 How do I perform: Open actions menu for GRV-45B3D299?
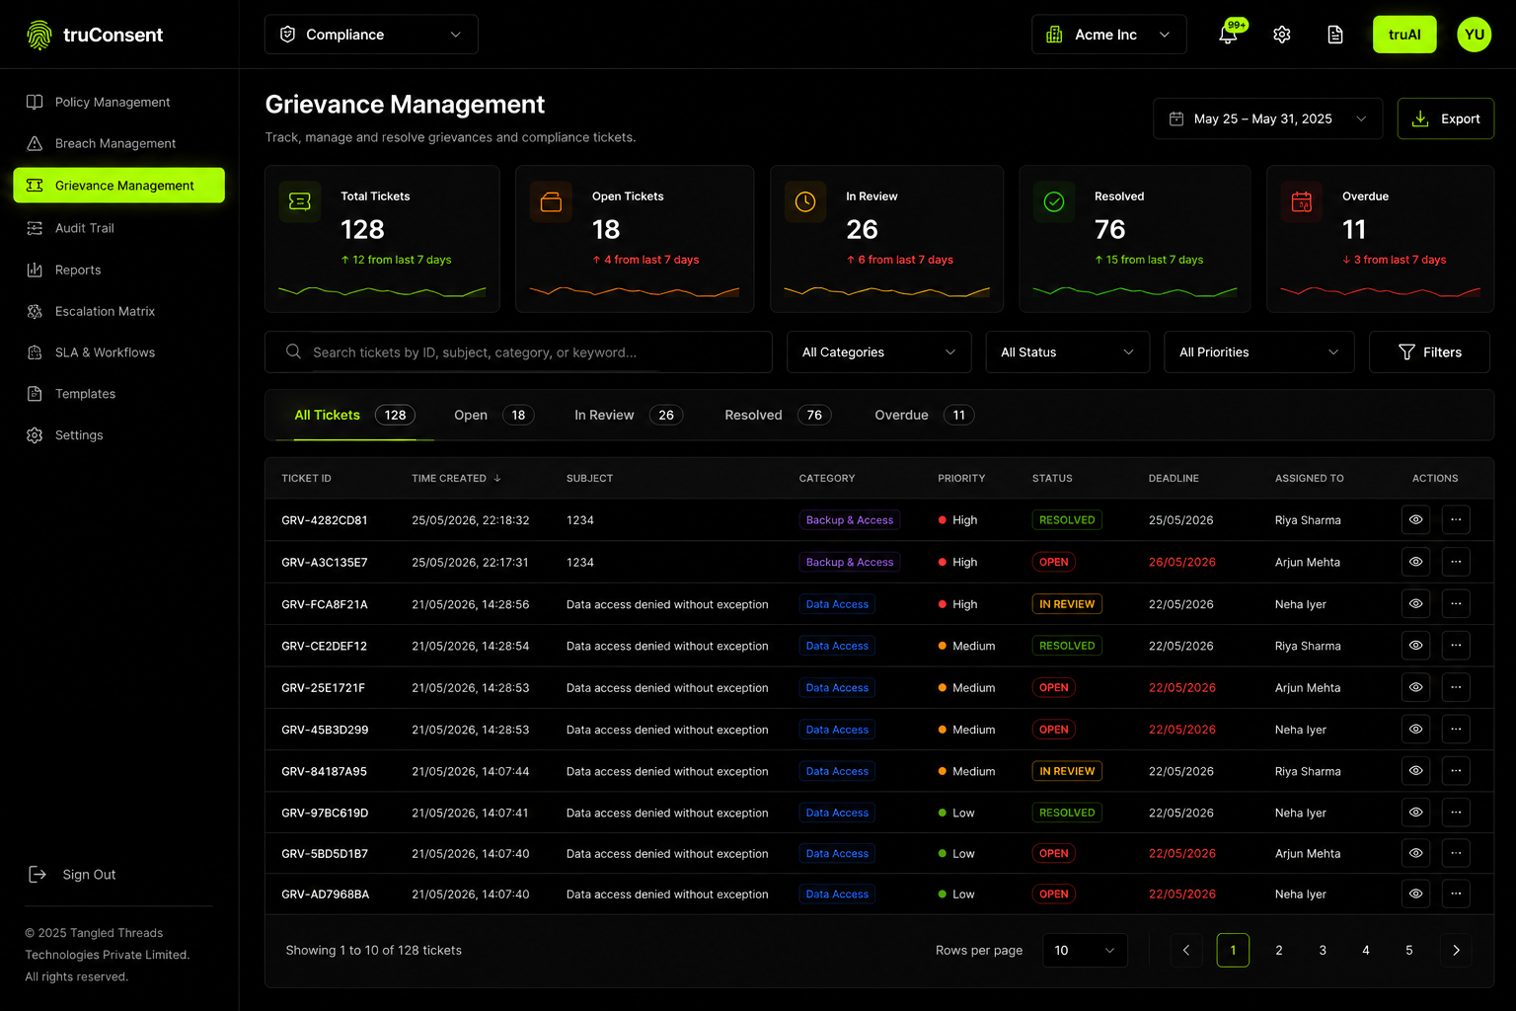1456,729
